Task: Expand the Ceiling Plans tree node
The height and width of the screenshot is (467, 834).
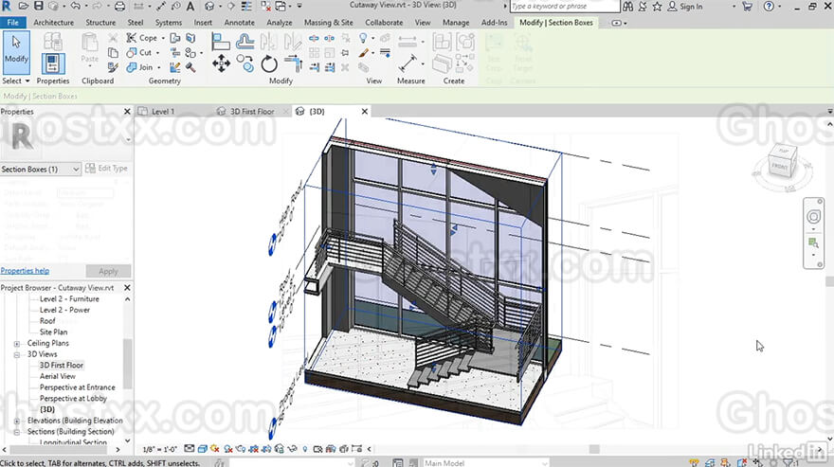Action: tap(16, 344)
